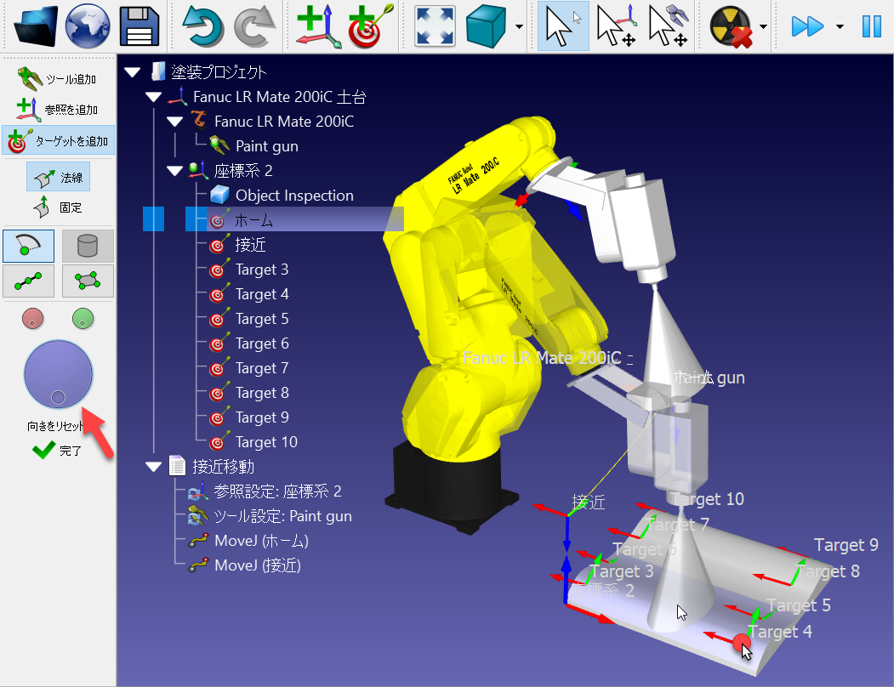Select 参照設定: 座標系 2 instruction
894x687 pixels.
(x=277, y=491)
